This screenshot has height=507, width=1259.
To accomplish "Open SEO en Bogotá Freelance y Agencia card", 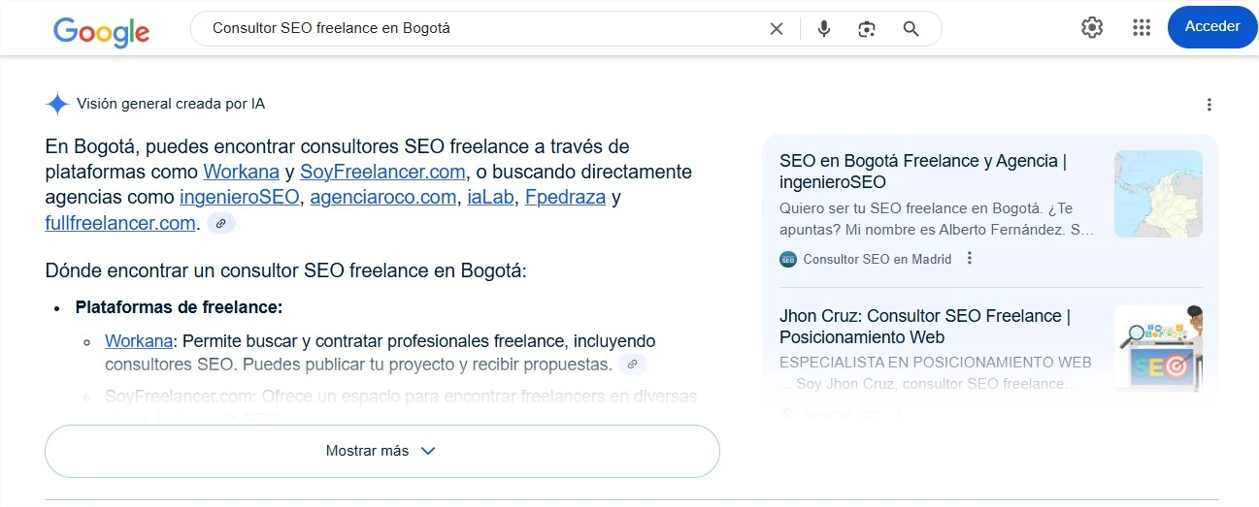I will [x=923, y=172].
